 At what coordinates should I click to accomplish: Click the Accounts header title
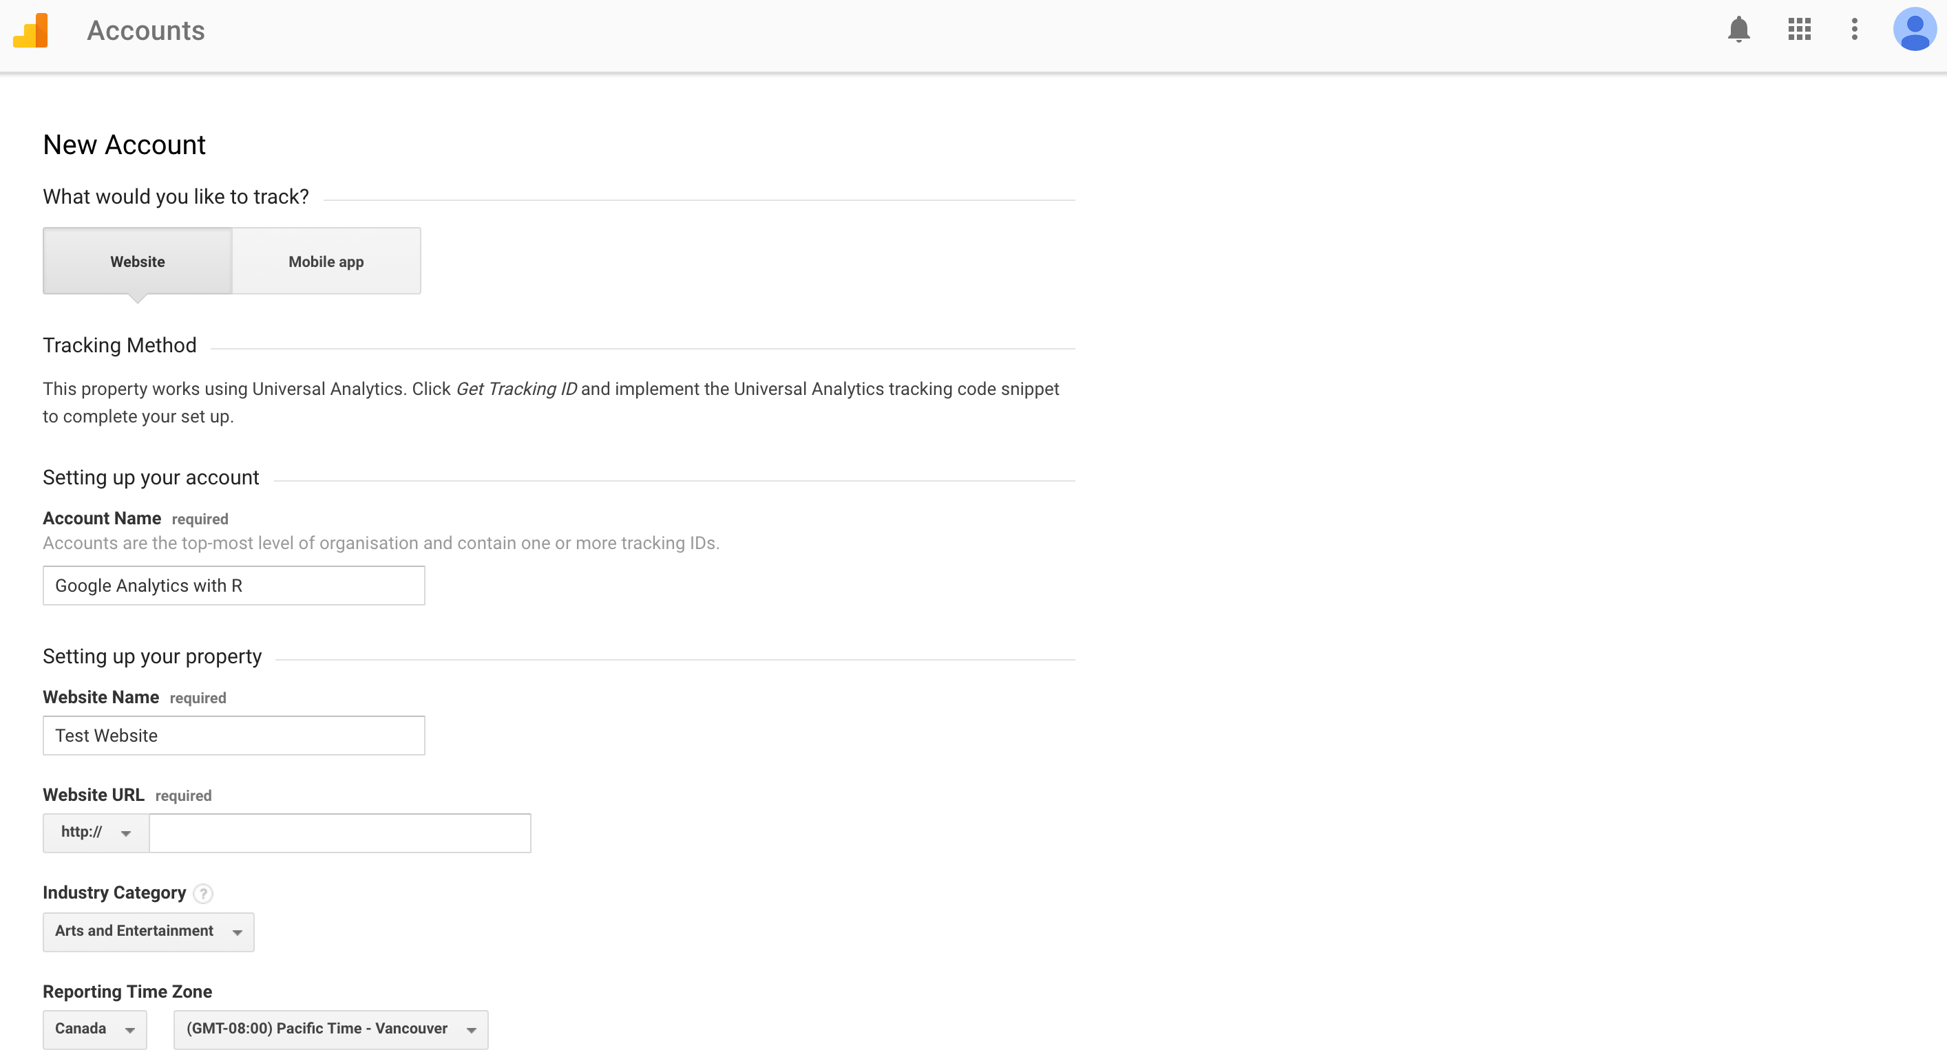point(146,30)
